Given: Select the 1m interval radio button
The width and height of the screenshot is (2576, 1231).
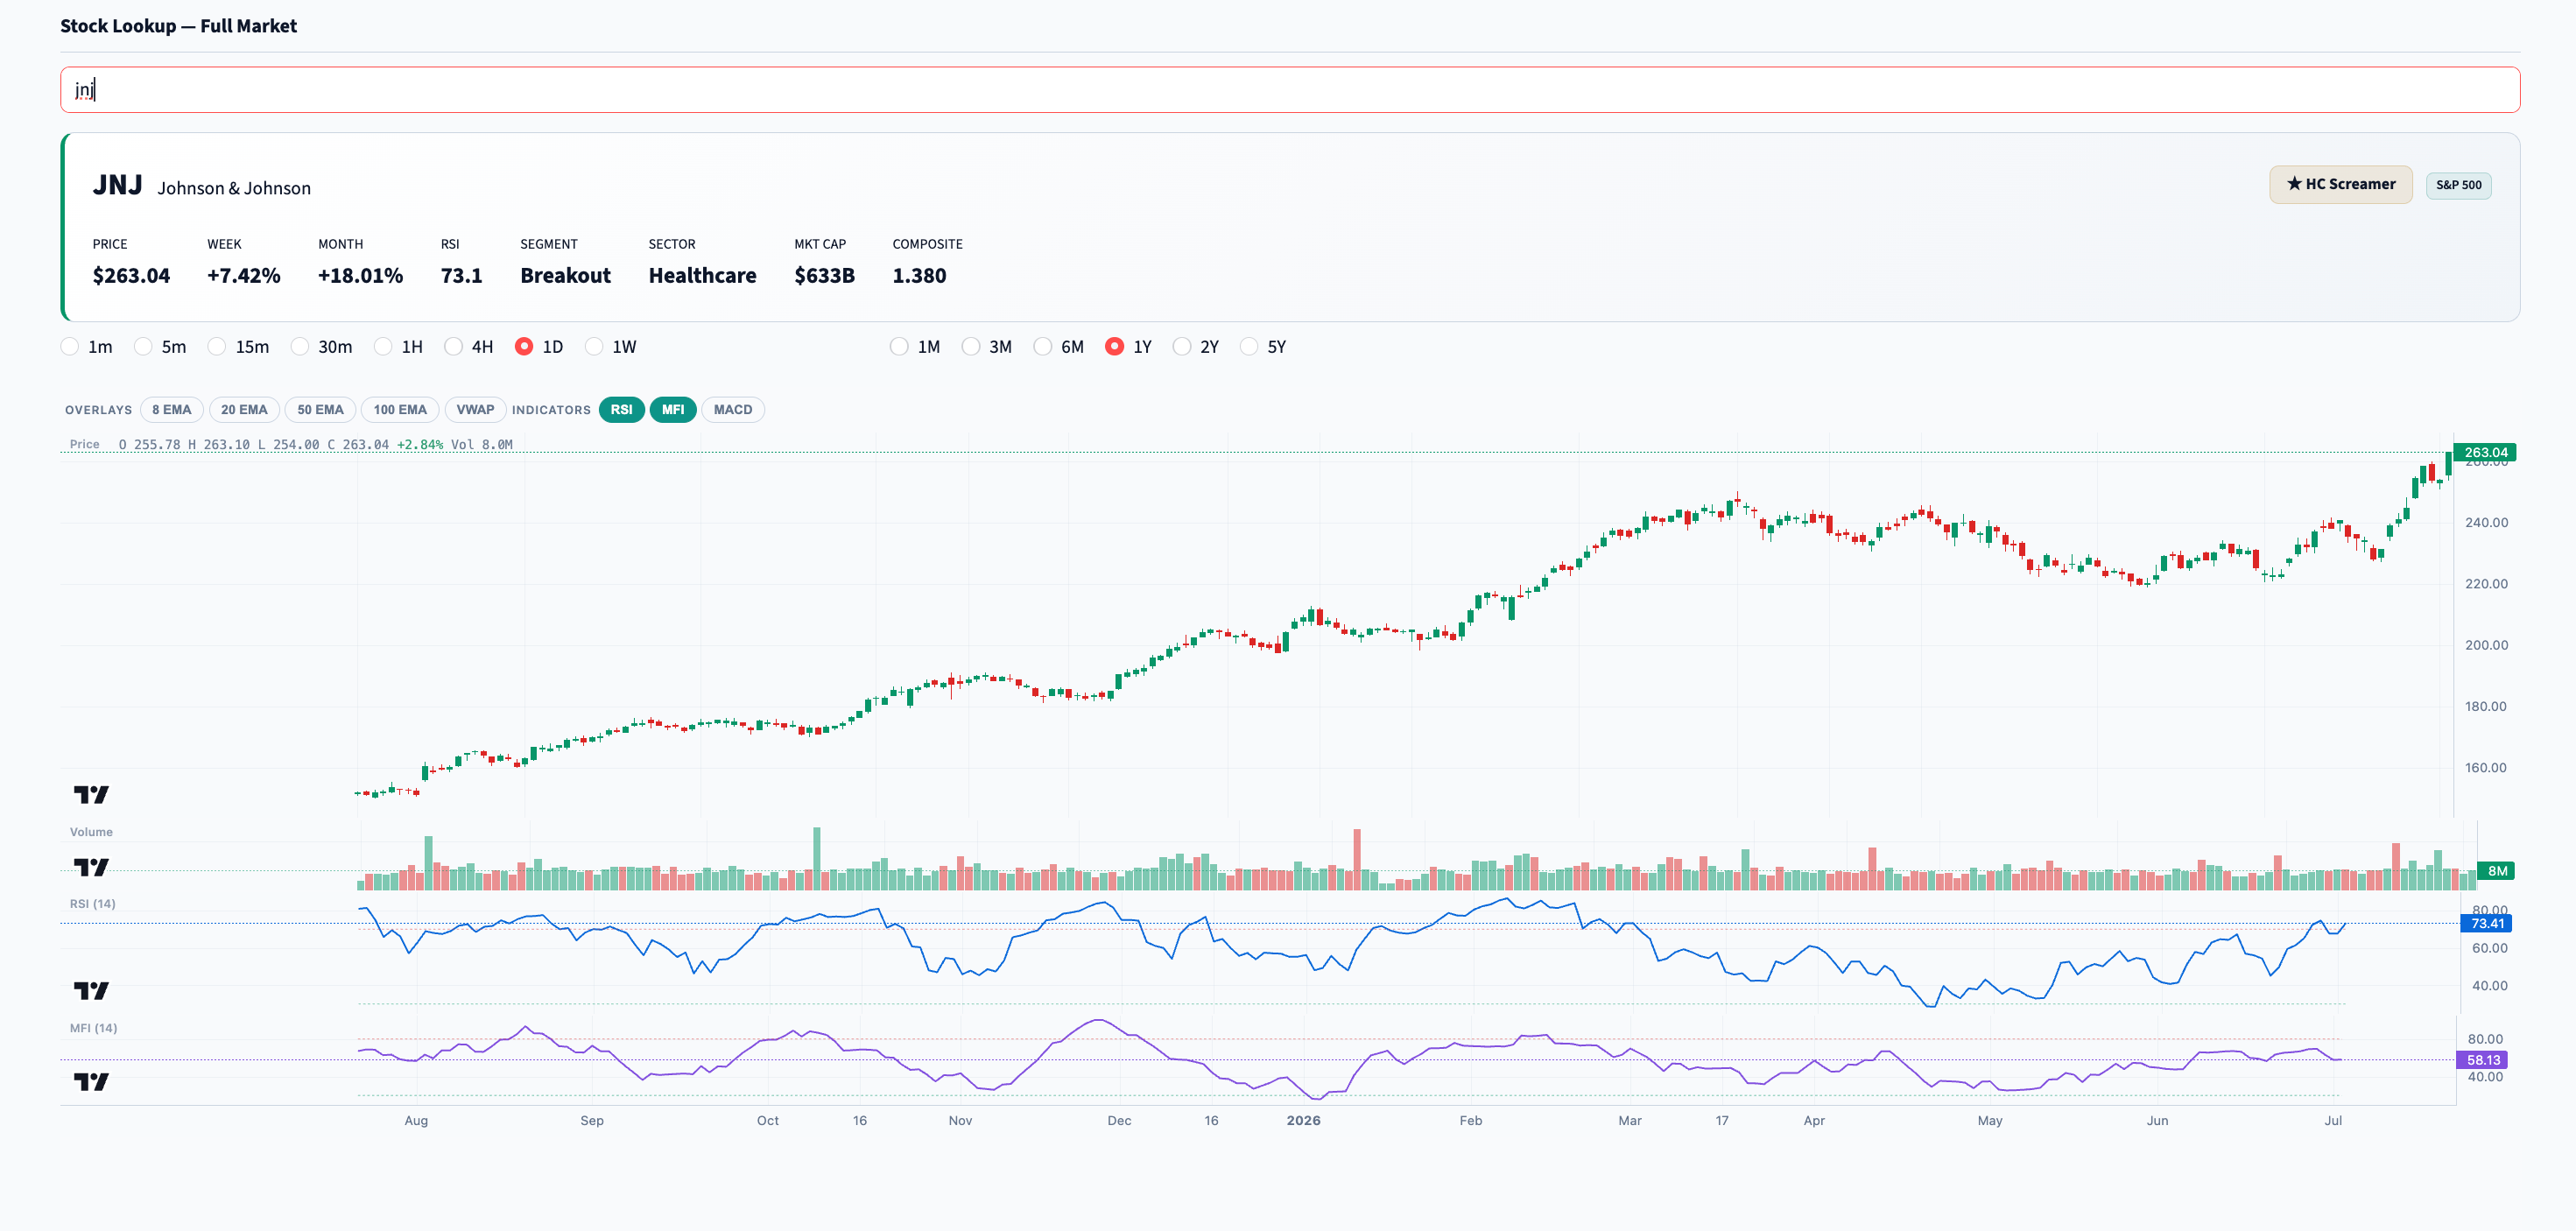Looking at the screenshot, I should [x=70, y=346].
